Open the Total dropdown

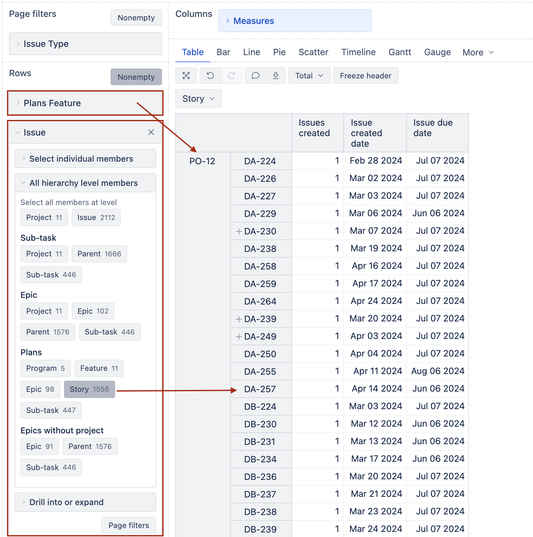pos(309,76)
